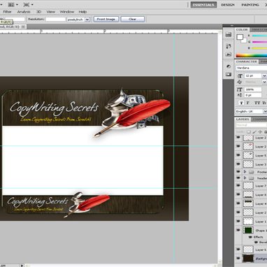This screenshot has height=267, width=267.
Task: Hide the Layer 7 layer
Action: click(x=238, y=186)
